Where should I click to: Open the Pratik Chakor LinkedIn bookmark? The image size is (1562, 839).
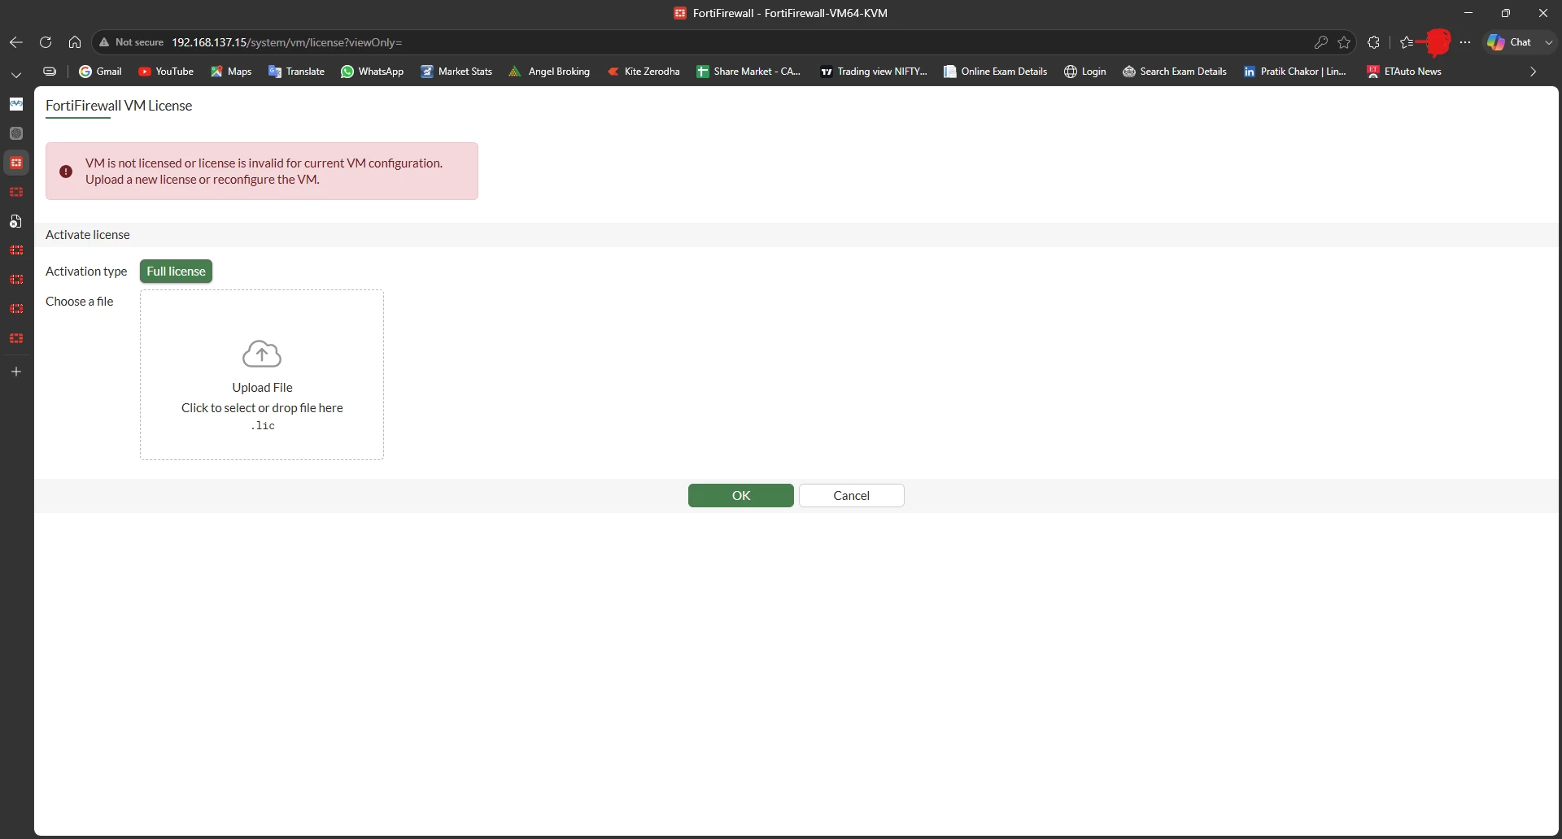coord(1294,72)
